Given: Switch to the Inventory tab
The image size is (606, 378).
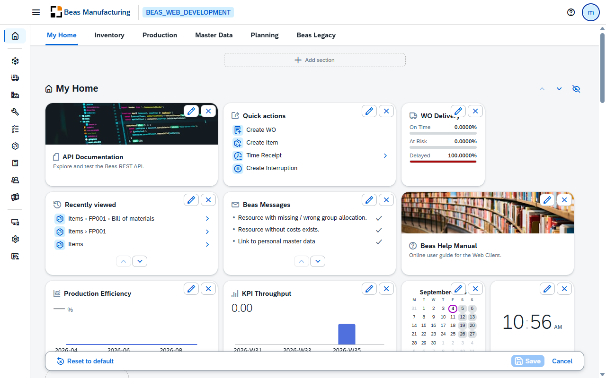Looking at the screenshot, I should coord(109,35).
